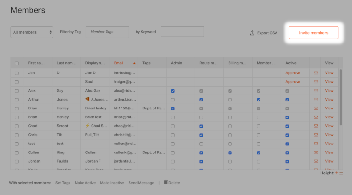Toggle Route manager checkbox for Chad Smoot
Screen dimensions: 352x195
[x=201, y=126]
